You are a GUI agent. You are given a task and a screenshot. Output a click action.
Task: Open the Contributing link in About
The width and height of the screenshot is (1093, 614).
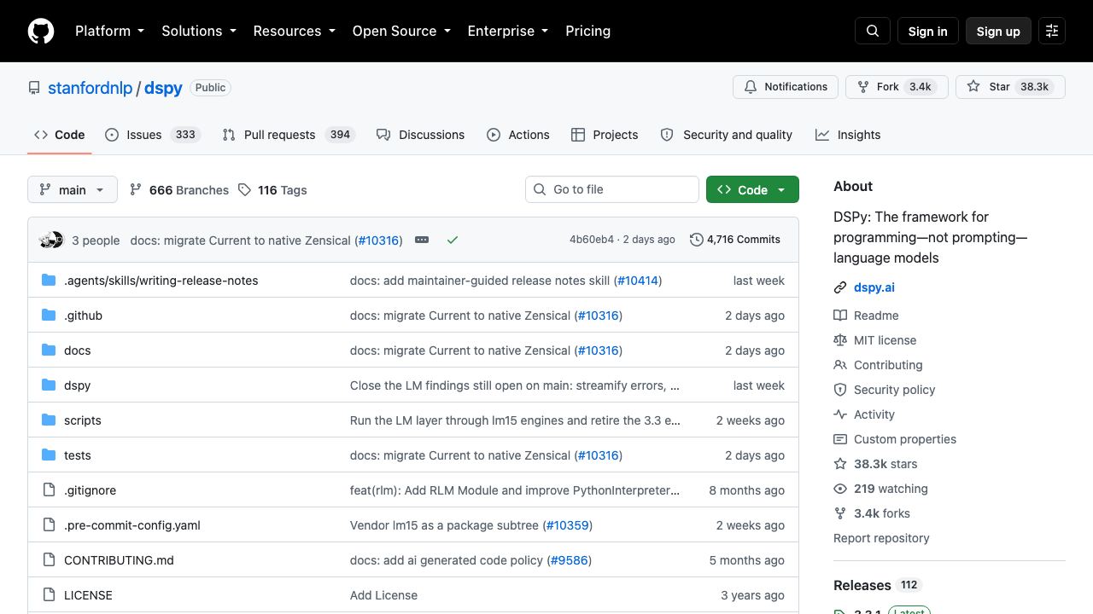tap(888, 365)
